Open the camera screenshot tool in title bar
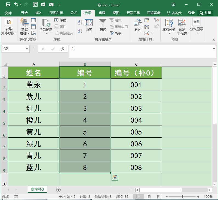The width and height of the screenshot is (218, 200). (51, 5)
